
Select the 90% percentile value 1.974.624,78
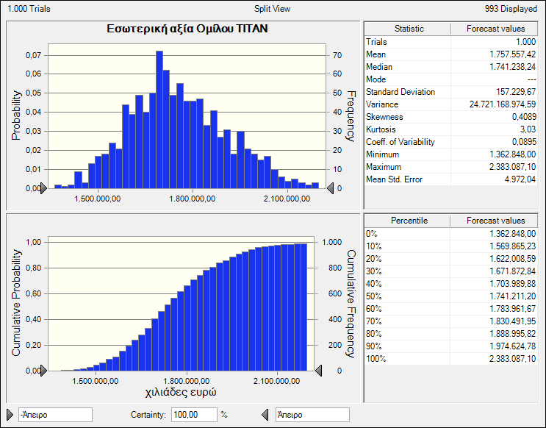512,346
